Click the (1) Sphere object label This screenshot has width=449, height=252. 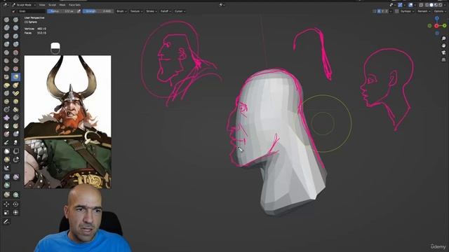coord(30,22)
